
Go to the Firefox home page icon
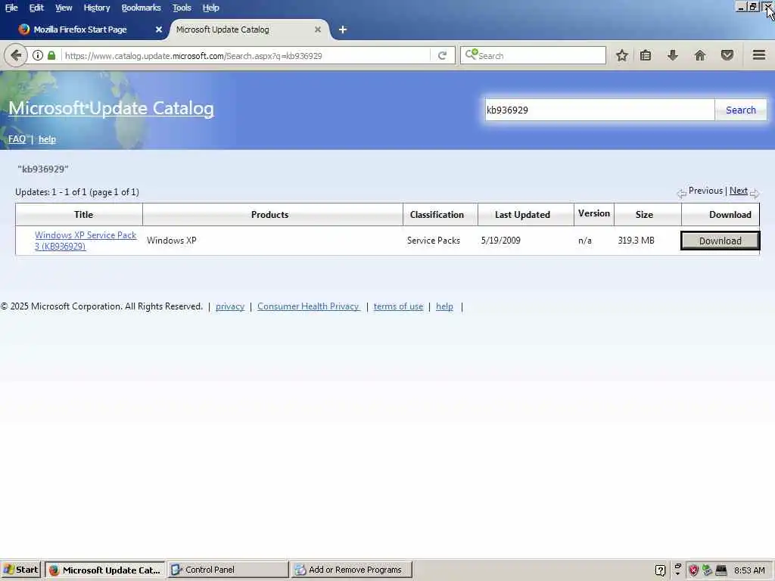coord(700,55)
